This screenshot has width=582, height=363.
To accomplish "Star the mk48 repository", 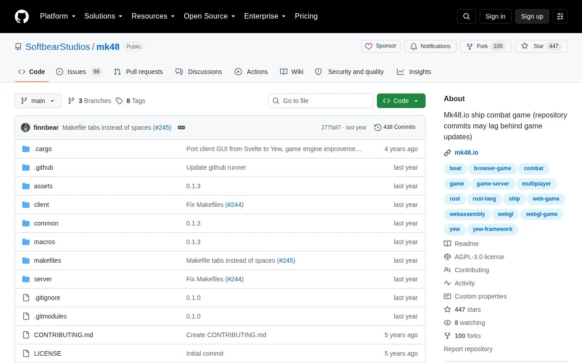I will (x=541, y=46).
